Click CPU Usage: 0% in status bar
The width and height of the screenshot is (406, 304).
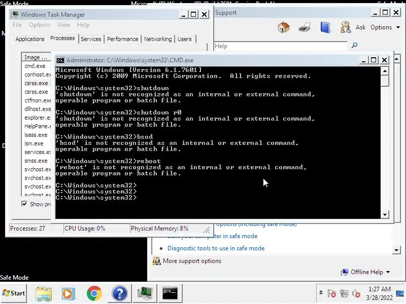96,229
